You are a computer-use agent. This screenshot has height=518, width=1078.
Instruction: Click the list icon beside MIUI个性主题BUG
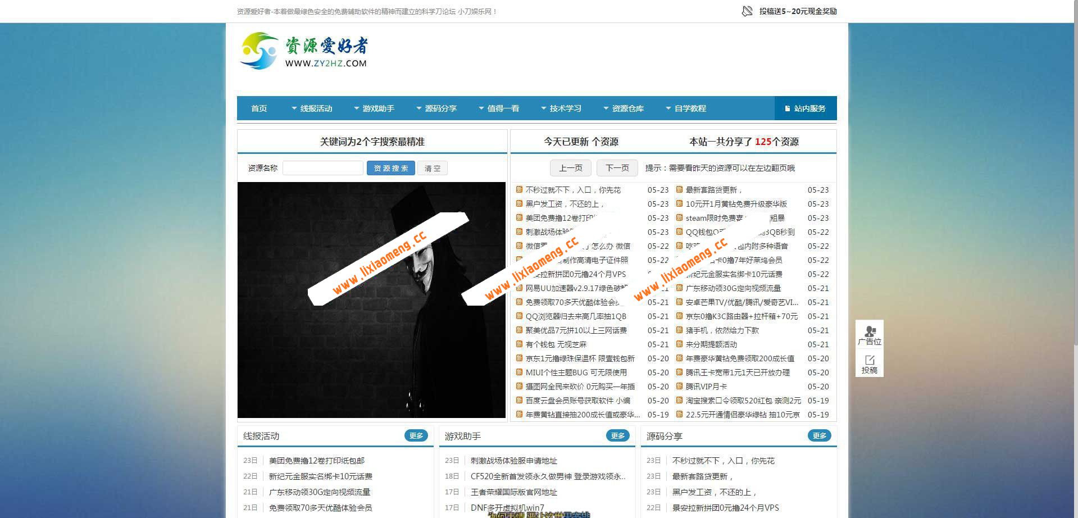pos(519,372)
